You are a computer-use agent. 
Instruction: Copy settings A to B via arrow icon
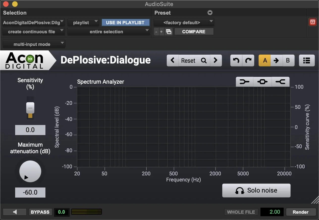tap(277, 60)
